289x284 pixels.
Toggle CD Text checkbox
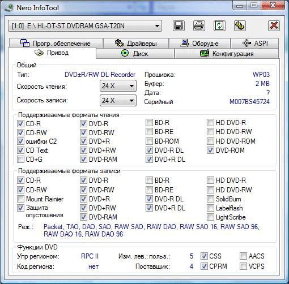[x=20, y=150]
